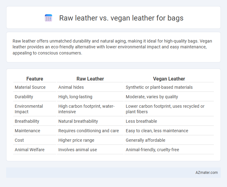
Task: Select the 'Higher price range' cell
Action: pyautogui.click(x=76, y=140)
